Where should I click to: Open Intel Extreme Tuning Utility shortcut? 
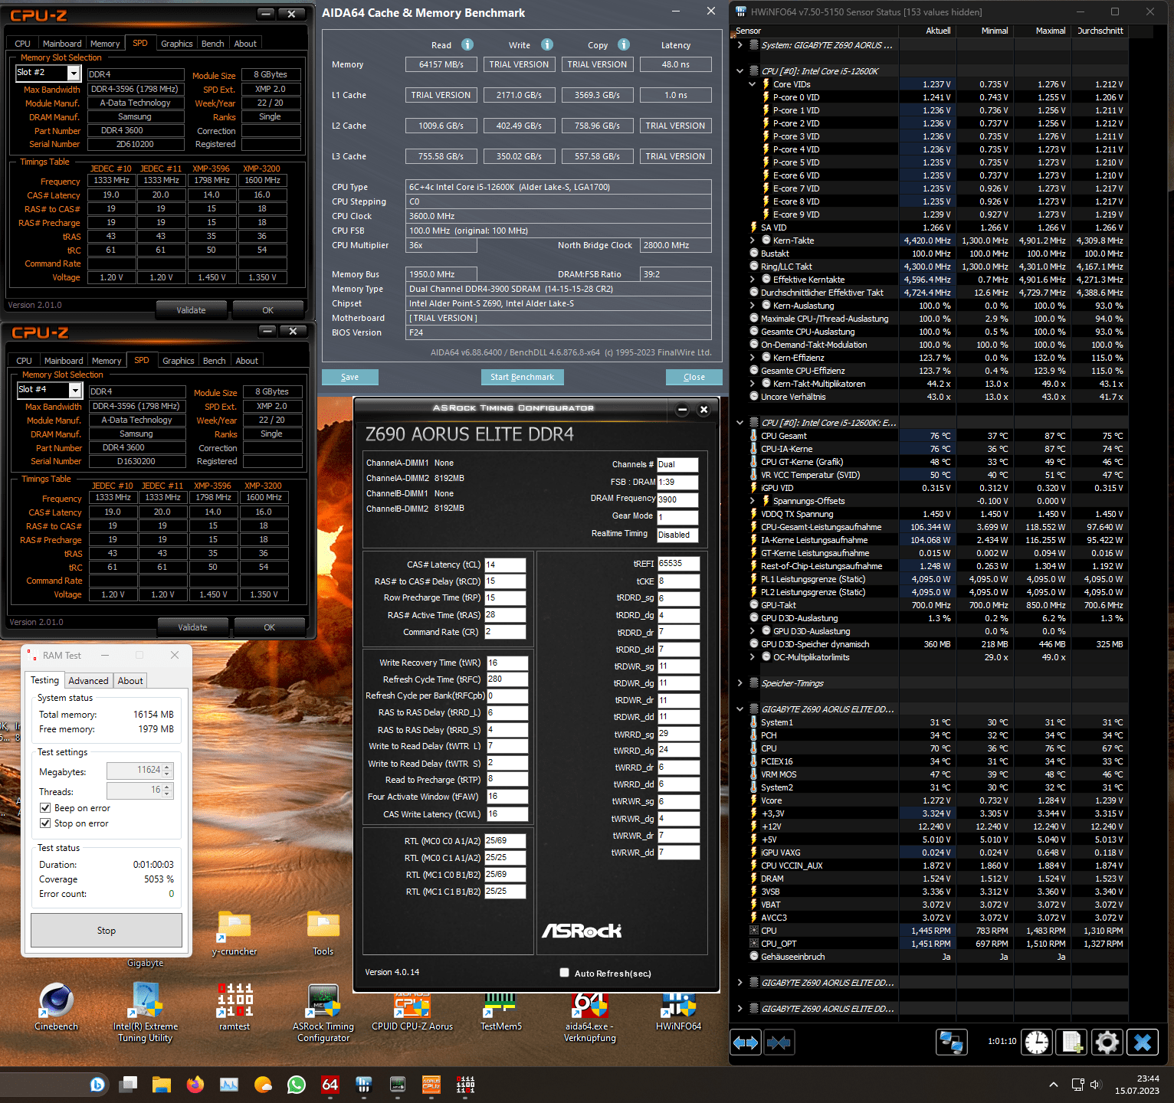click(x=145, y=1011)
